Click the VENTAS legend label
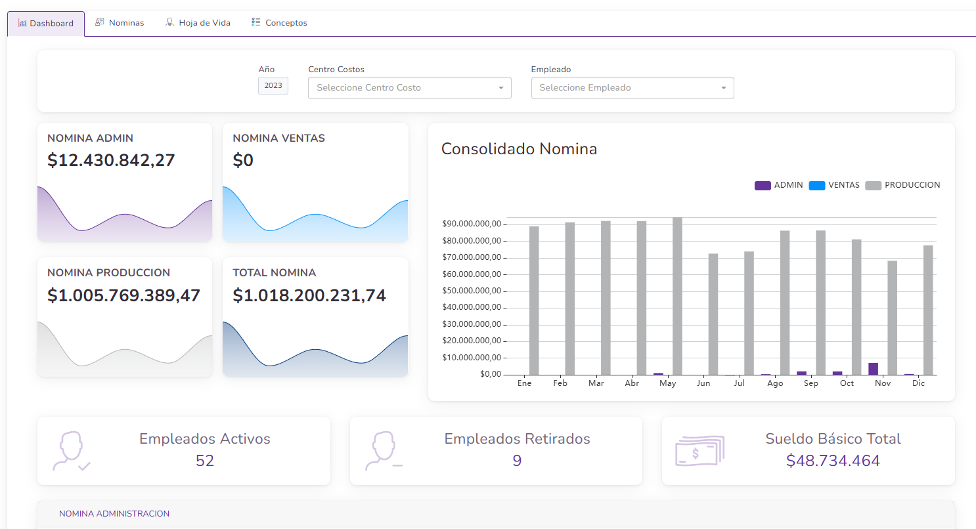 (844, 185)
